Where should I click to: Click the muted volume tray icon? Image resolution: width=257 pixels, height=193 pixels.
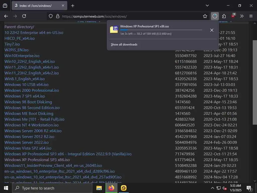225,188
